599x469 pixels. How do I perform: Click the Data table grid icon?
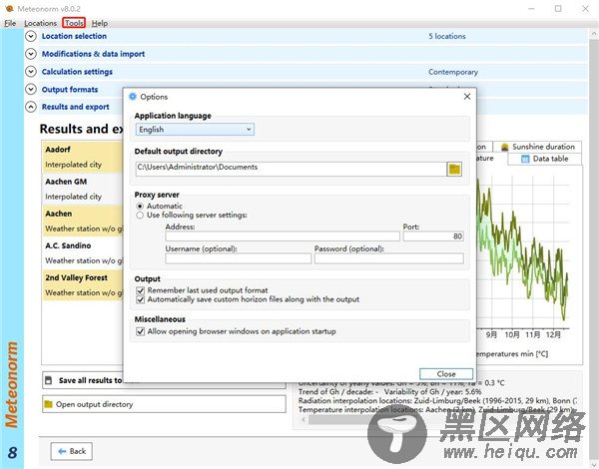(525, 159)
